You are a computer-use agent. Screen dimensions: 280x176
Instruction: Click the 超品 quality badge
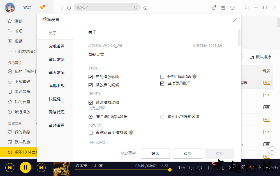pyautogui.click(x=267, y=144)
